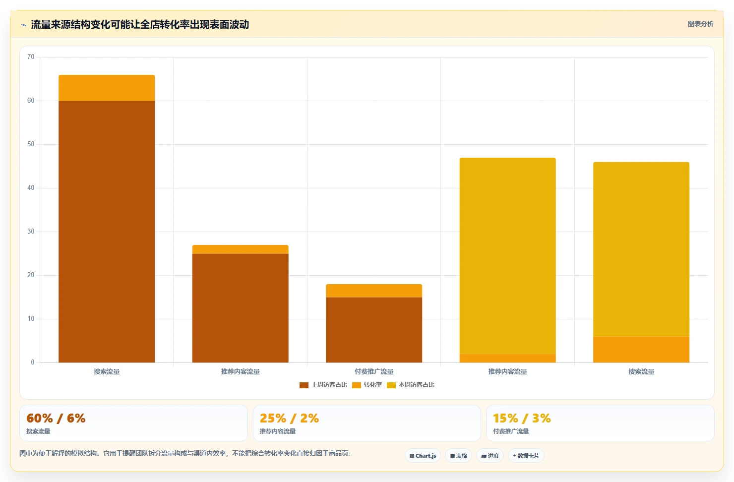Open the Chart.js chip
The width and height of the screenshot is (734, 482).
(x=423, y=456)
